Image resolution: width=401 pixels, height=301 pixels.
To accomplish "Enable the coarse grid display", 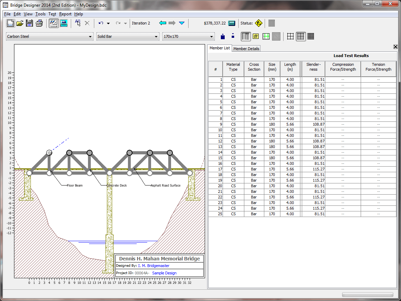I will (x=290, y=36).
